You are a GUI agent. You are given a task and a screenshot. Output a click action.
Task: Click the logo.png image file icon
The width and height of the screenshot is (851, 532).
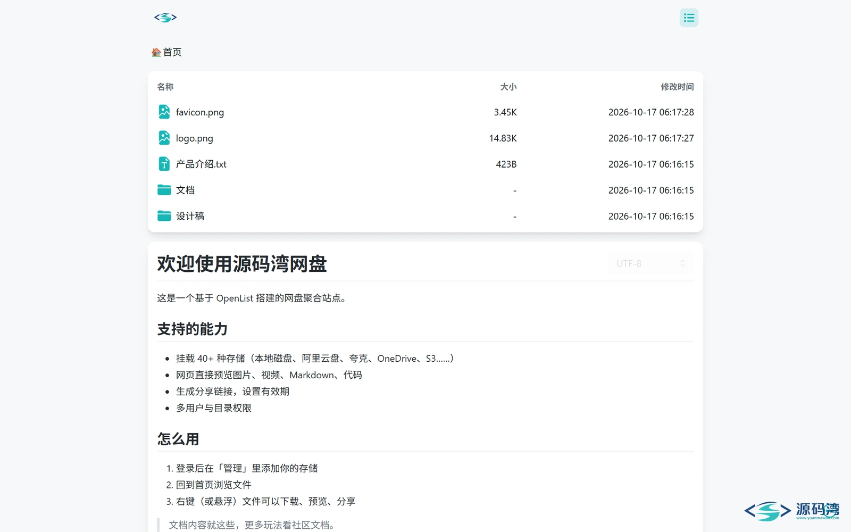tap(164, 138)
